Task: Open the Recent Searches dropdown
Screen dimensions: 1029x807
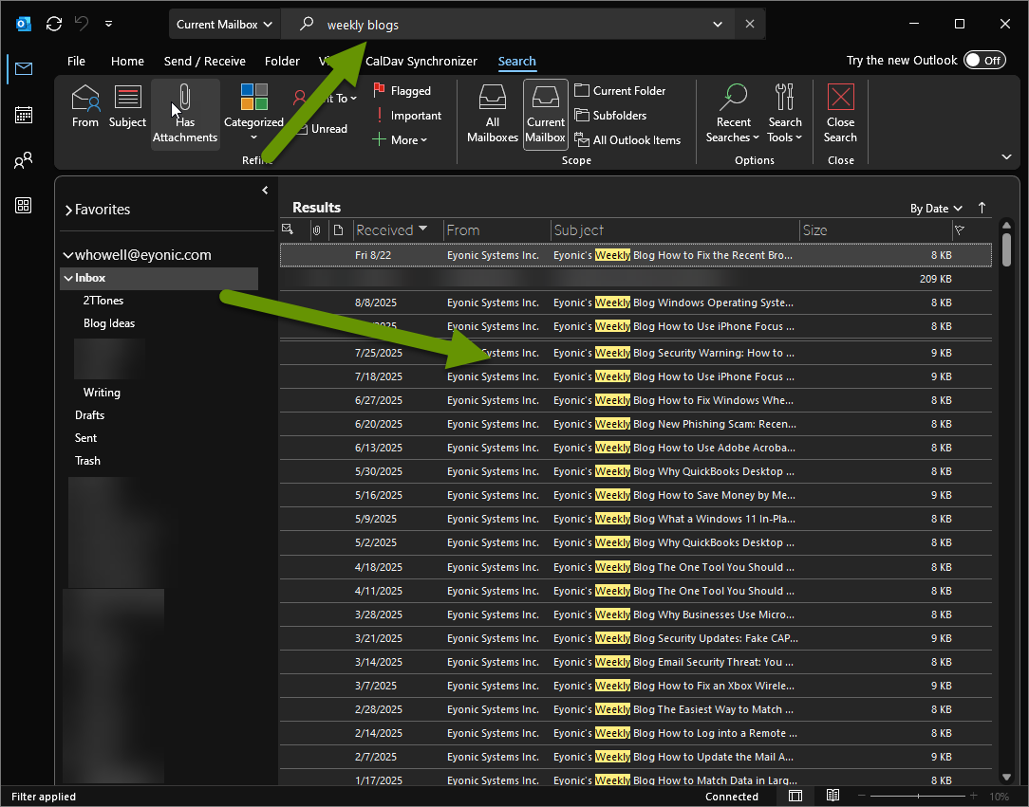Action: 733,114
